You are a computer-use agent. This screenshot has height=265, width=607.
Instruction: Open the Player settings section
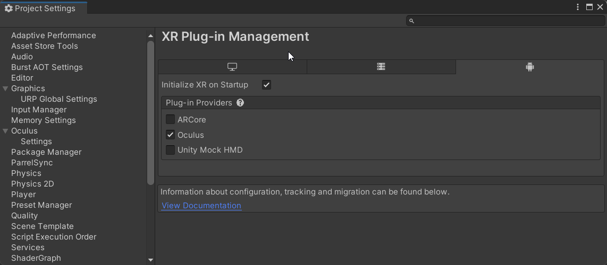[23, 195]
